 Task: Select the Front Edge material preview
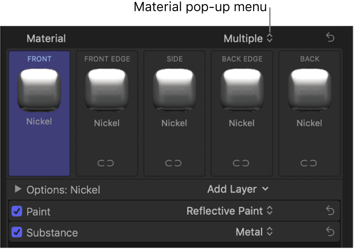point(107,89)
